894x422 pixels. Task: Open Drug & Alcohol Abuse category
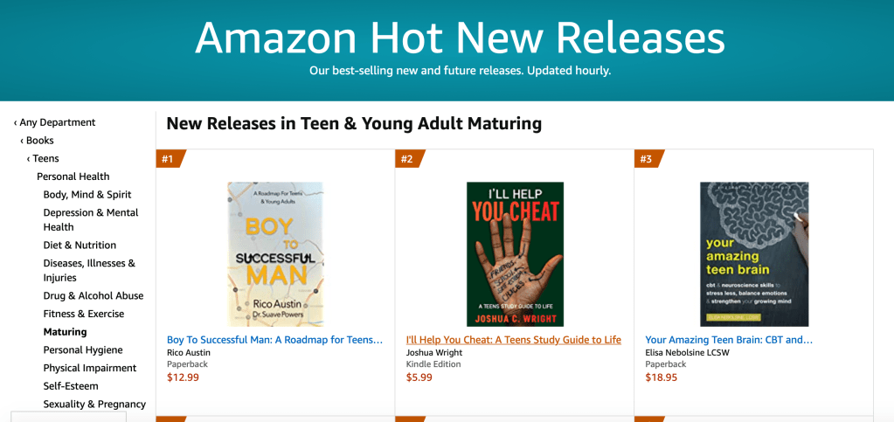[94, 296]
